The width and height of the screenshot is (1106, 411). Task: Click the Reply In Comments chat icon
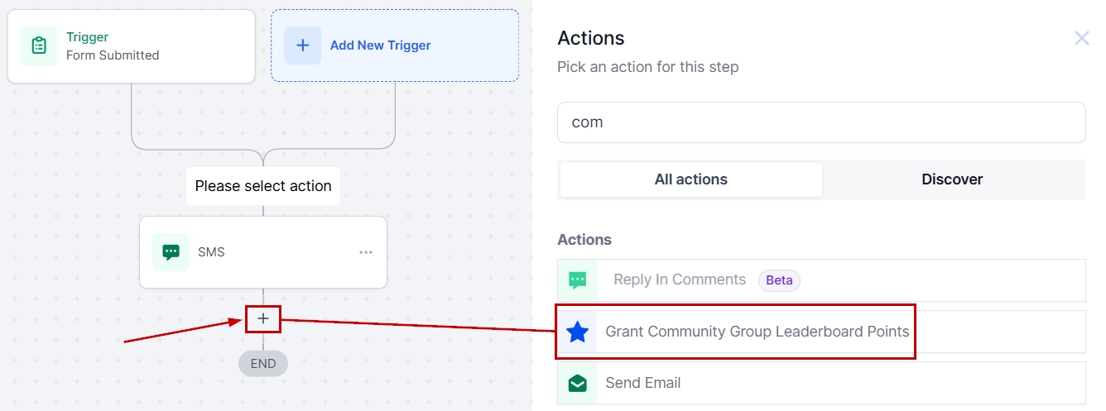click(578, 280)
